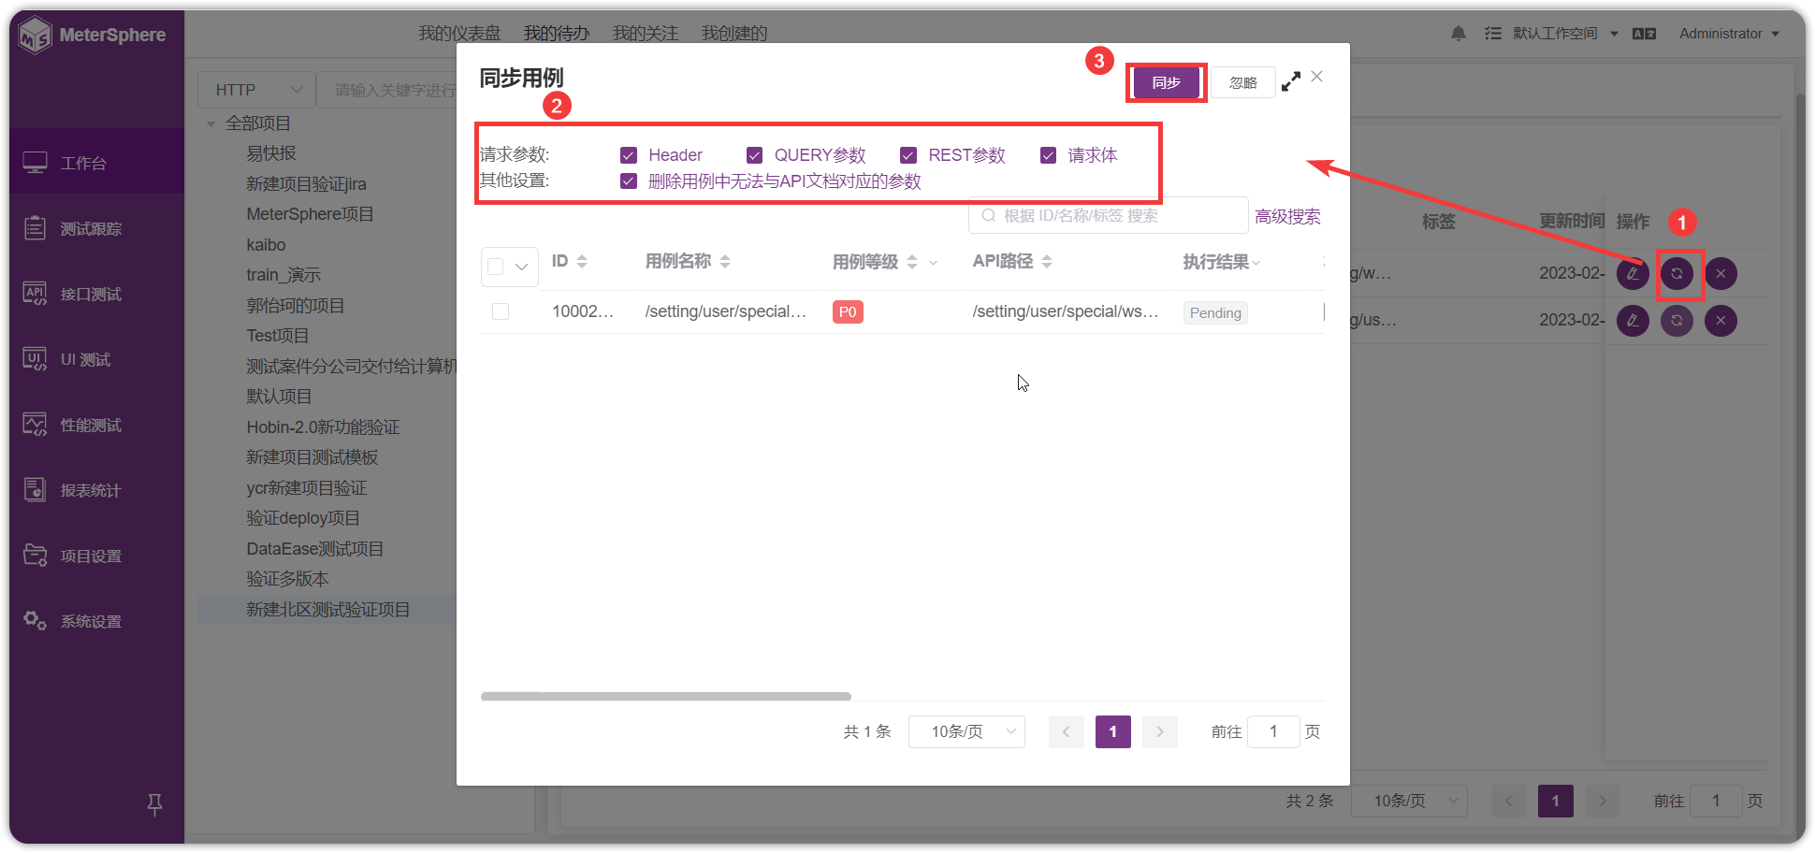Switch to the 我的仪表盘 tab
The height and width of the screenshot is (853, 1815).
[459, 34]
